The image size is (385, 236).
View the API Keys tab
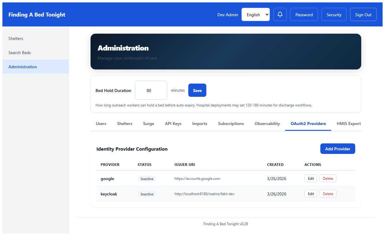[x=173, y=124]
